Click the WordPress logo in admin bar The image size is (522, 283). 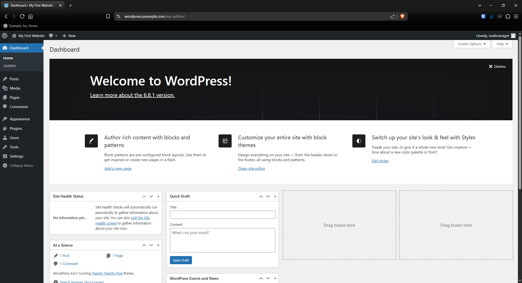pos(5,36)
